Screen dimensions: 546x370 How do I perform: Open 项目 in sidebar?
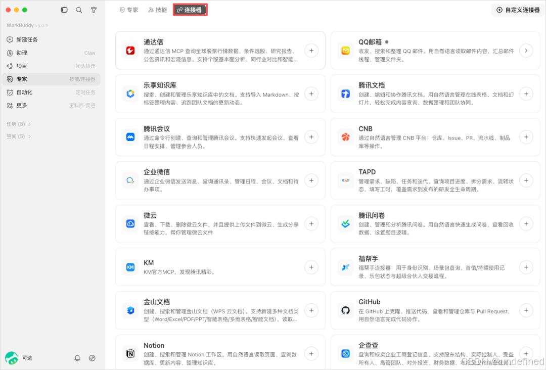(x=51, y=66)
